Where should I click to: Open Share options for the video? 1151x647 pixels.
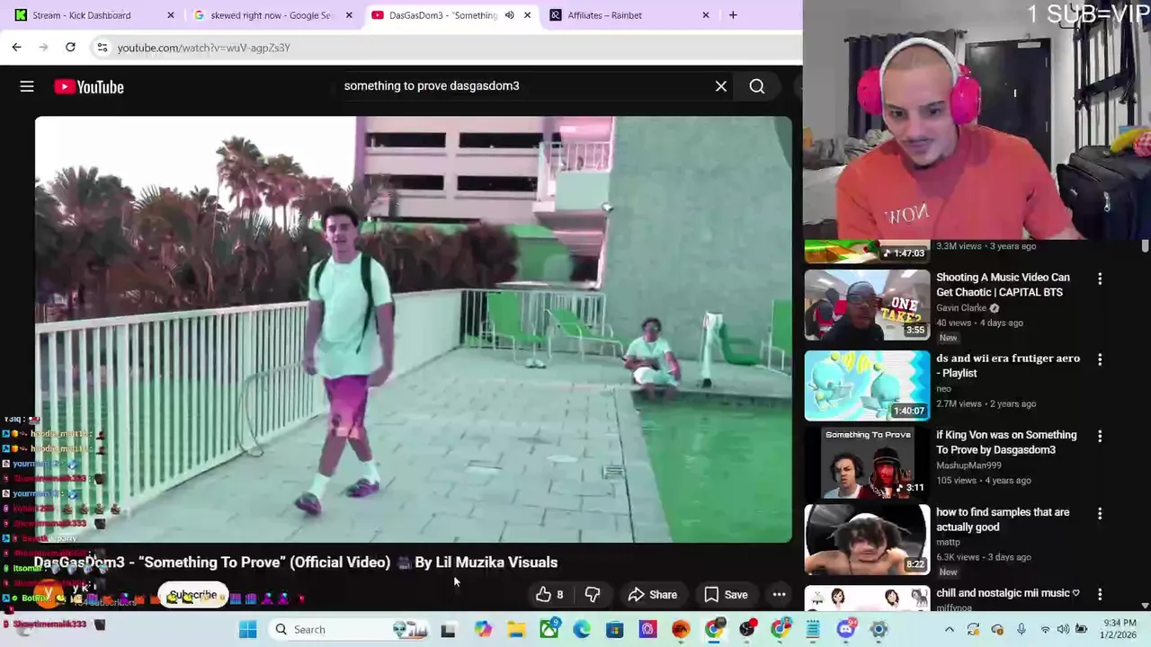pos(653,595)
